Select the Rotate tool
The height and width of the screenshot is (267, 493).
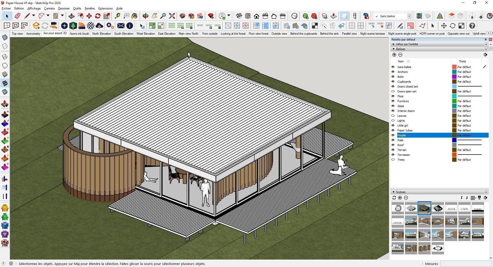[98, 16]
